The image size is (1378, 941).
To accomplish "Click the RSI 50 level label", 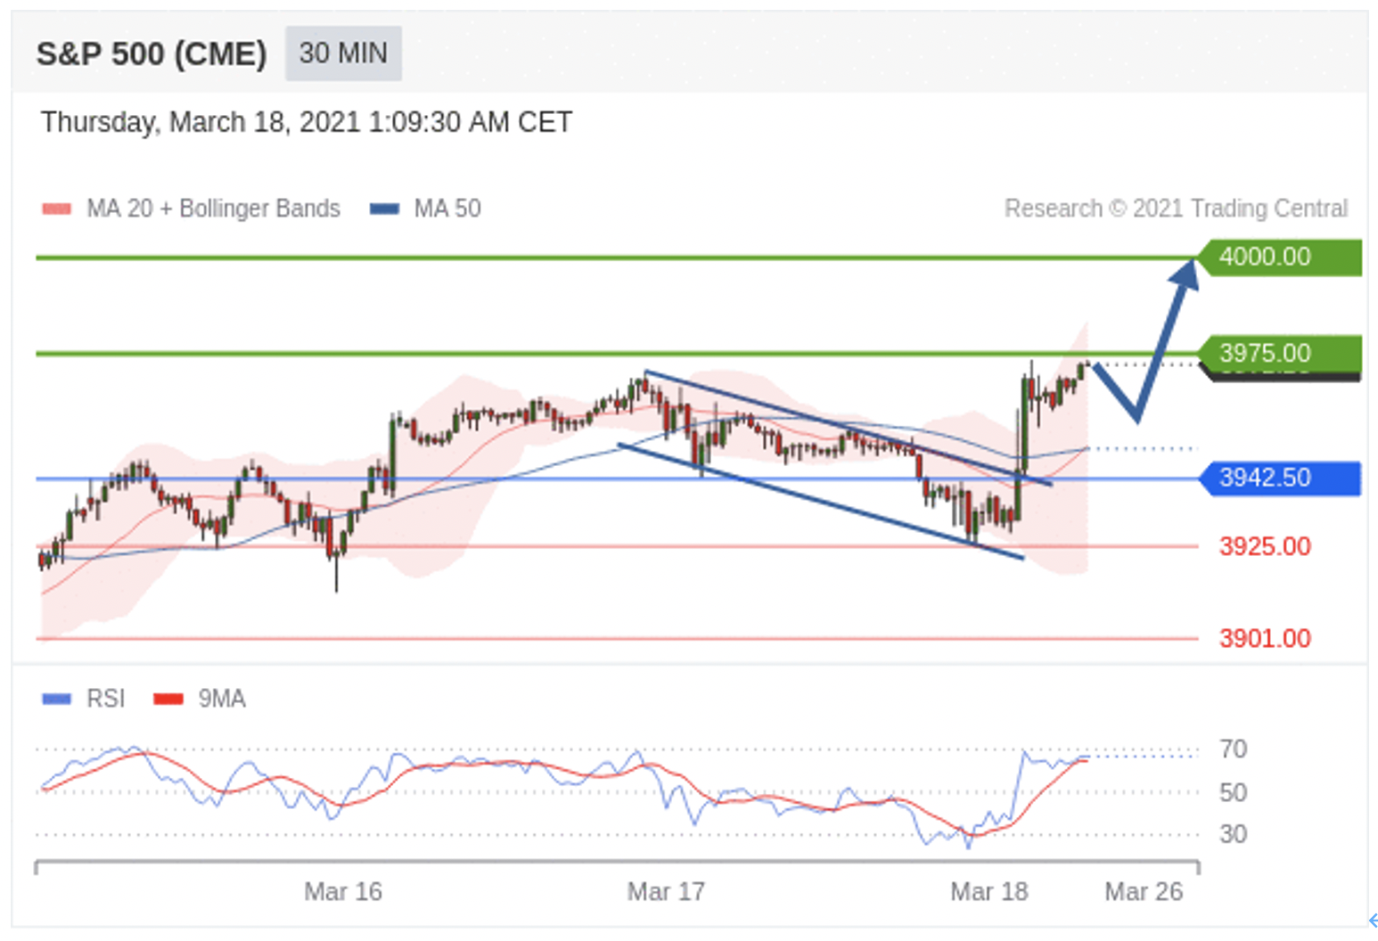I will 1233,792.
